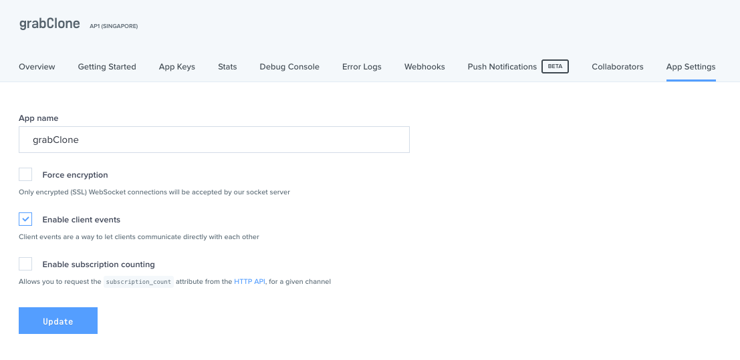Click into the App name text field
Viewport: 740px width, 360px height.
pos(214,140)
